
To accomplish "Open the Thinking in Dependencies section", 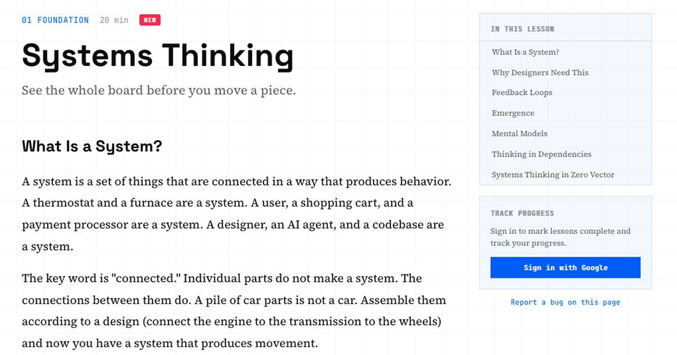I will tap(541, 154).
